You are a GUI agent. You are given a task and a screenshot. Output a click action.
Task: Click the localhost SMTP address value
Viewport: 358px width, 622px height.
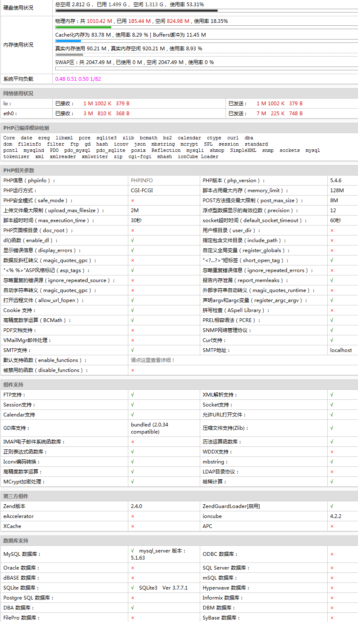click(x=341, y=350)
